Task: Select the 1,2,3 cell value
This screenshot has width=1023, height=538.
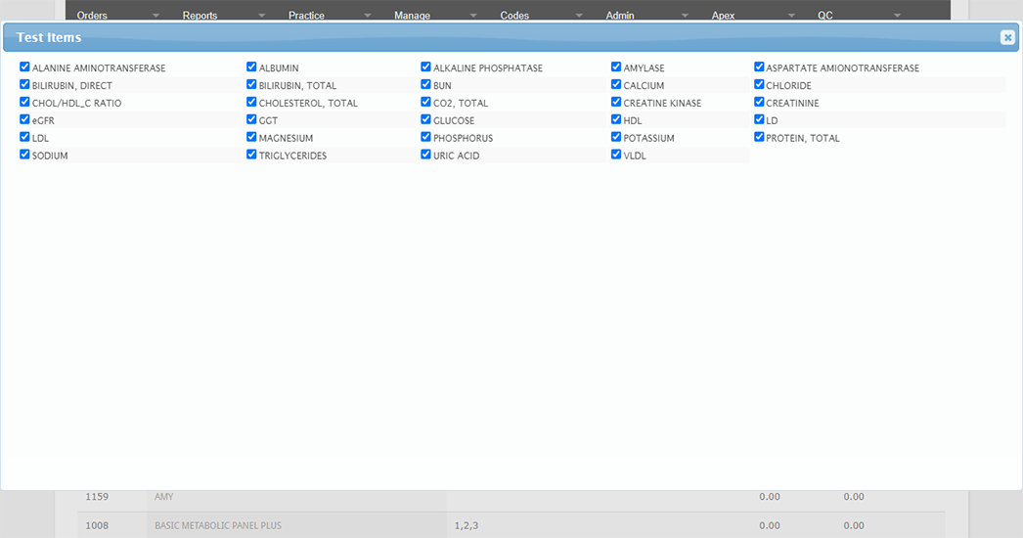Action: coord(466,525)
